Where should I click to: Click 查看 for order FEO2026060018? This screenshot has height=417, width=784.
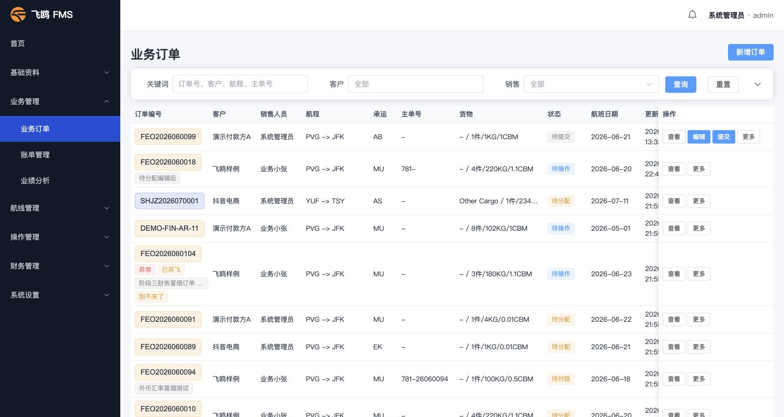click(674, 169)
